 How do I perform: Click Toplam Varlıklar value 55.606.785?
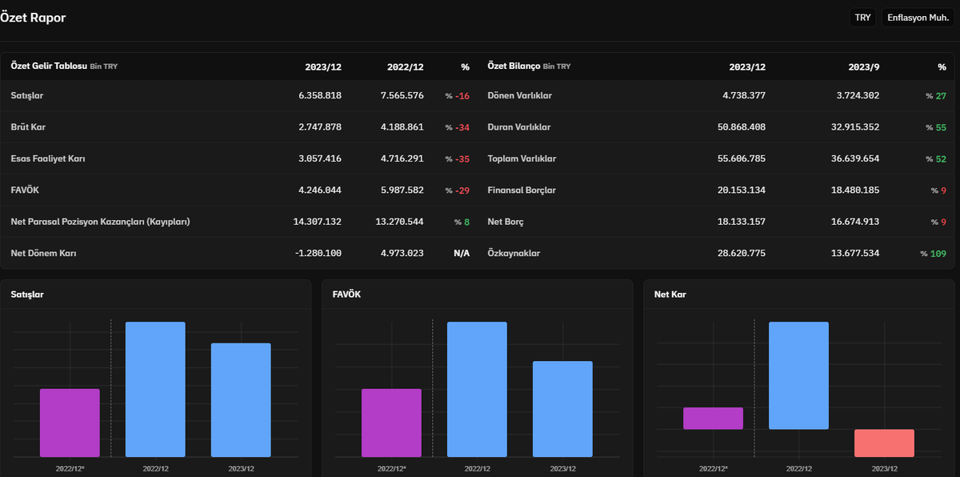point(741,158)
